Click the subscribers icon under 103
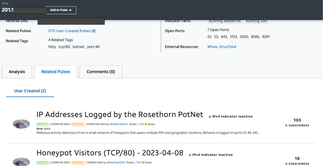This screenshot has height=166, width=323. (287, 125)
